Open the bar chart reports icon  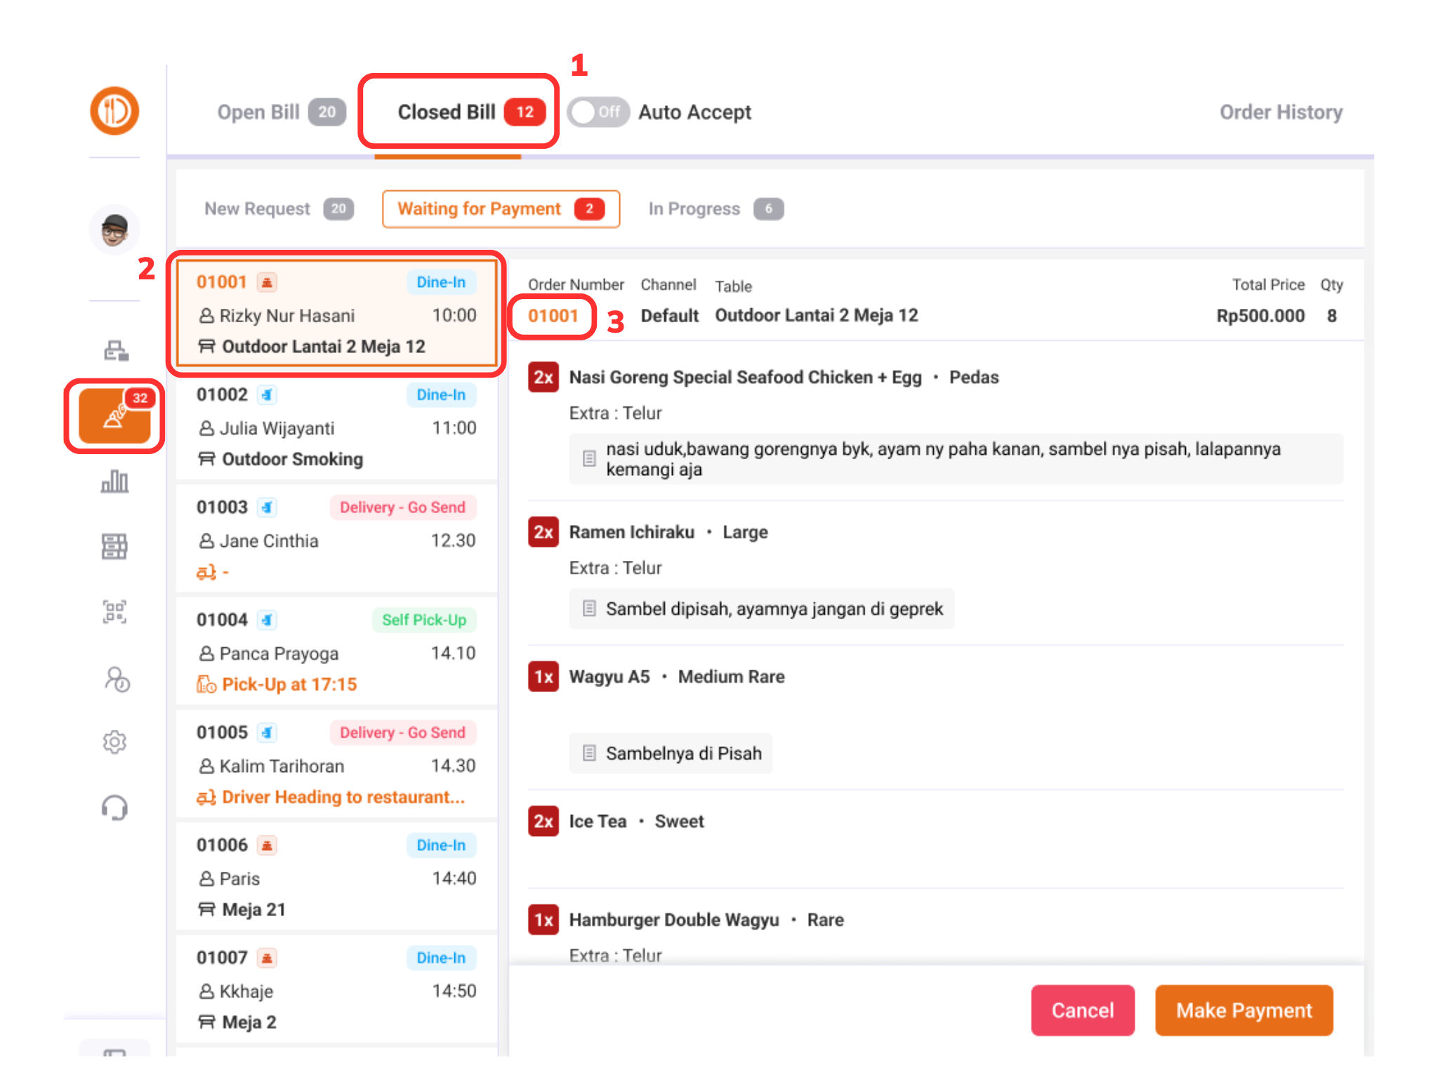[x=114, y=482]
